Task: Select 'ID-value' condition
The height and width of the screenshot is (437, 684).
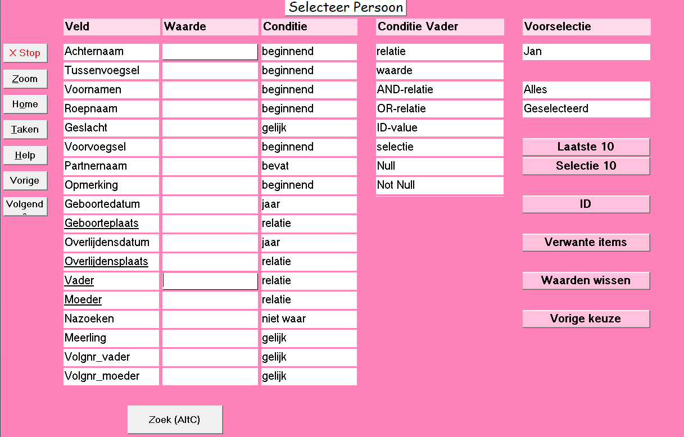Action: coord(440,128)
